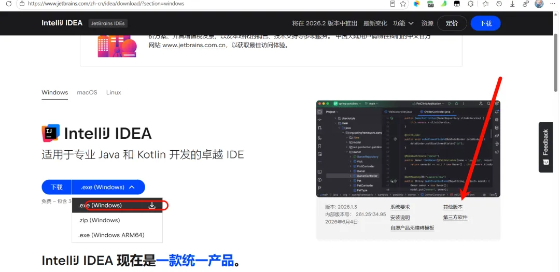The image size is (560, 272).
Task: Open the browser favorites list icon
Action: point(485,4)
